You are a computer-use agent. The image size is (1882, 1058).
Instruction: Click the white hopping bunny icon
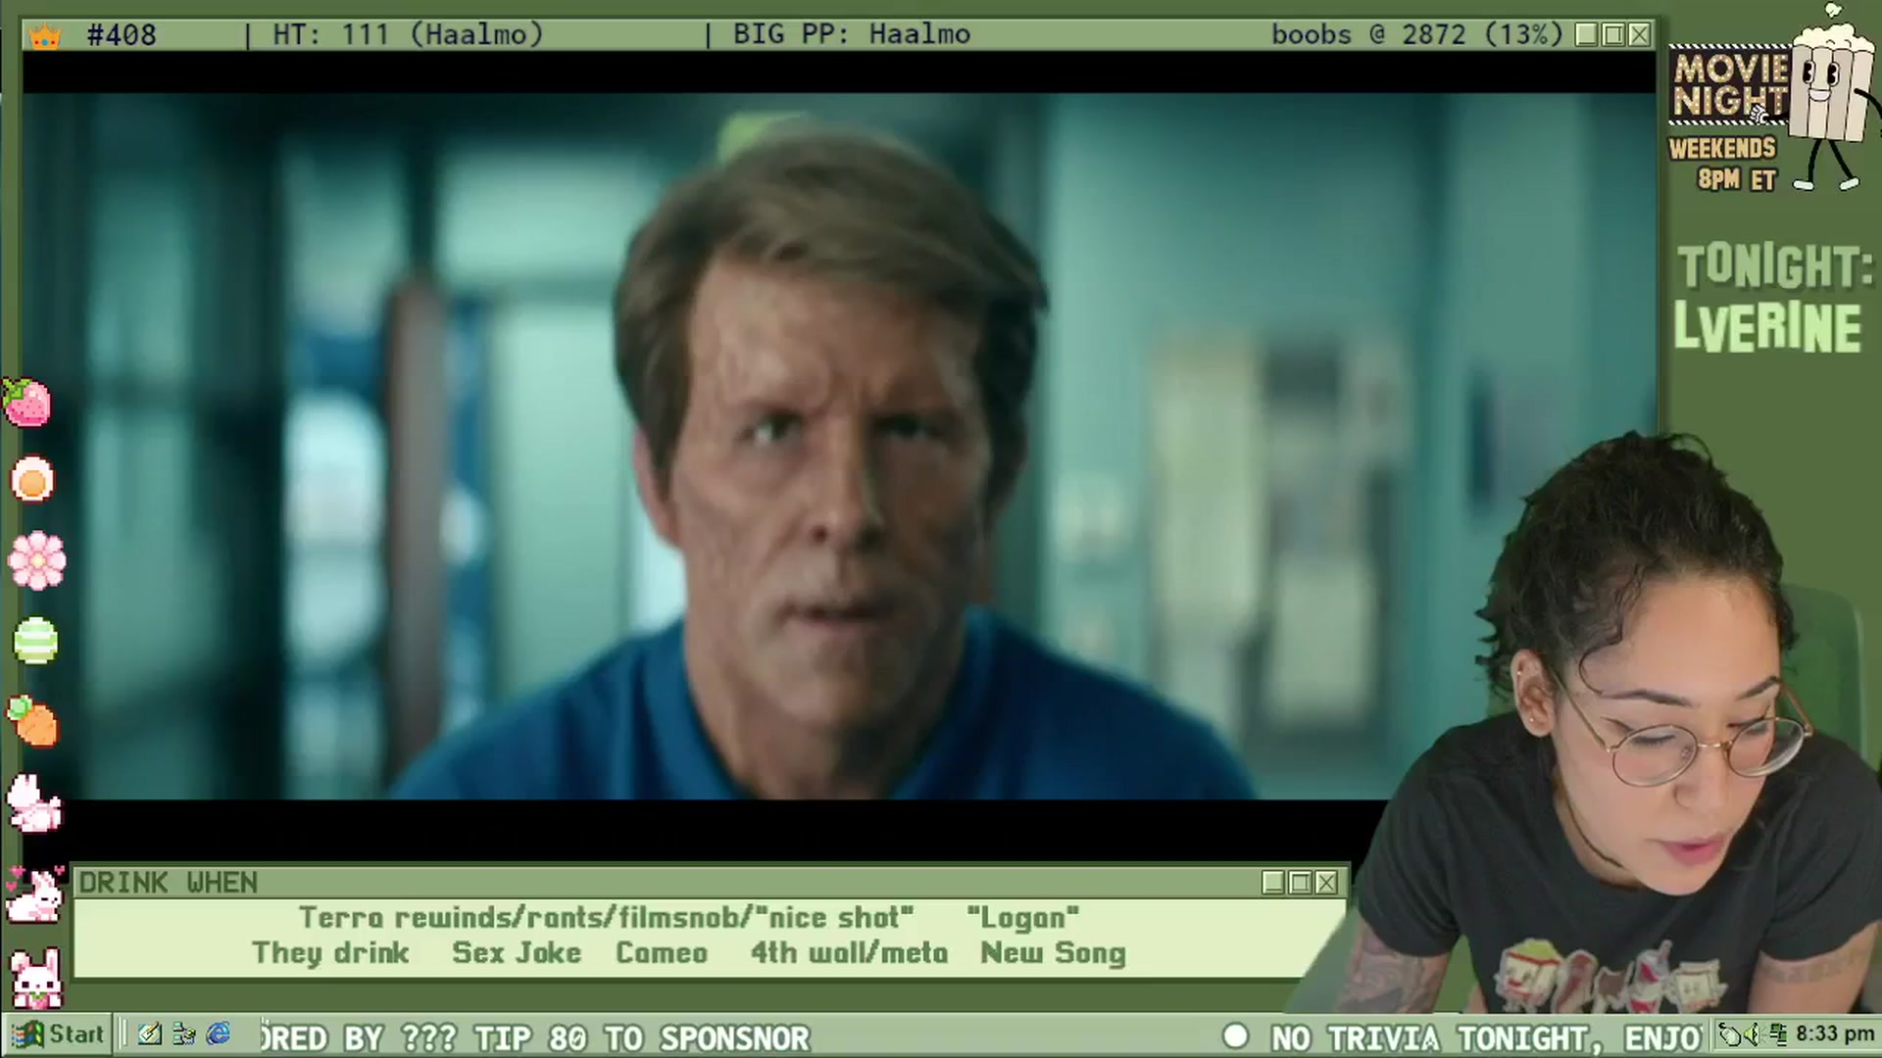(x=34, y=803)
